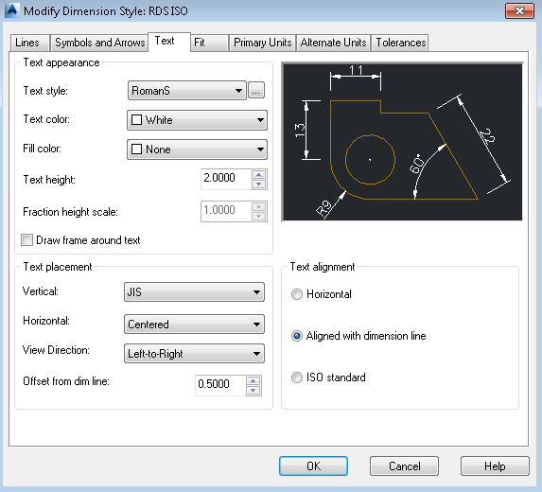Switch to the Primary Units tab
This screenshot has height=492, width=542.
coord(262,43)
